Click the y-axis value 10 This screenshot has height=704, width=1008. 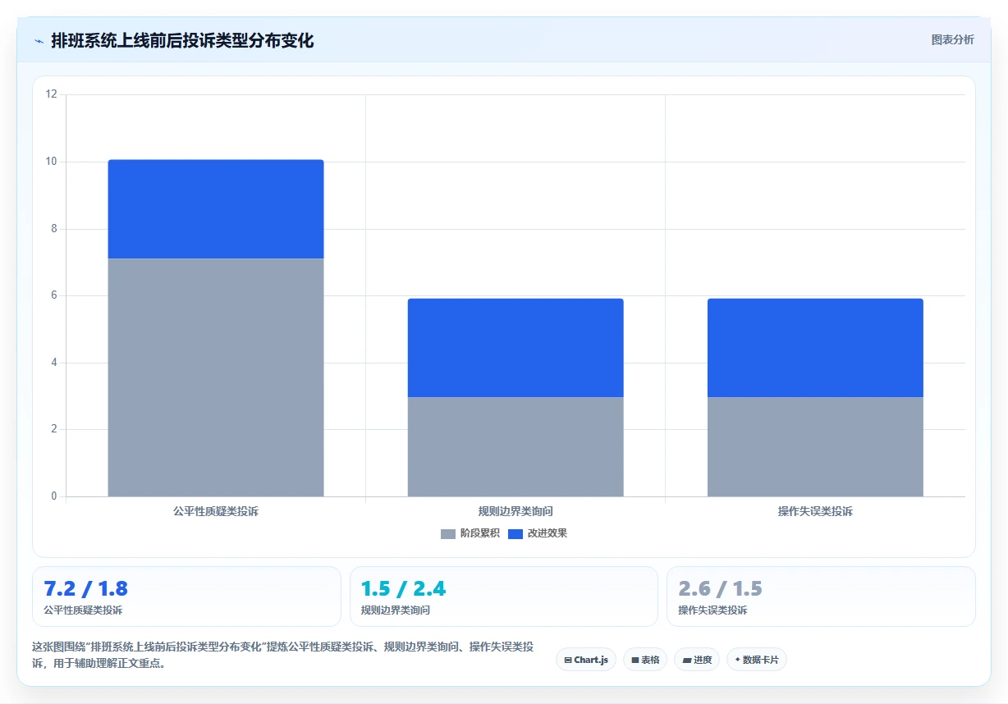52,162
